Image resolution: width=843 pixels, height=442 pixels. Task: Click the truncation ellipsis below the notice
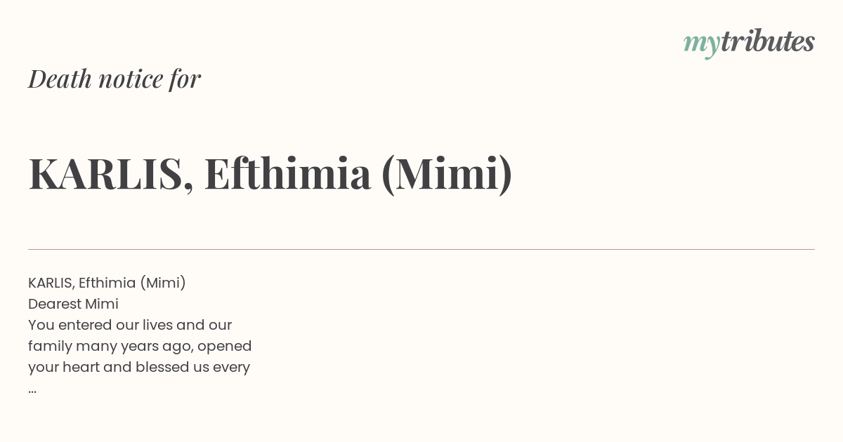(32, 389)
